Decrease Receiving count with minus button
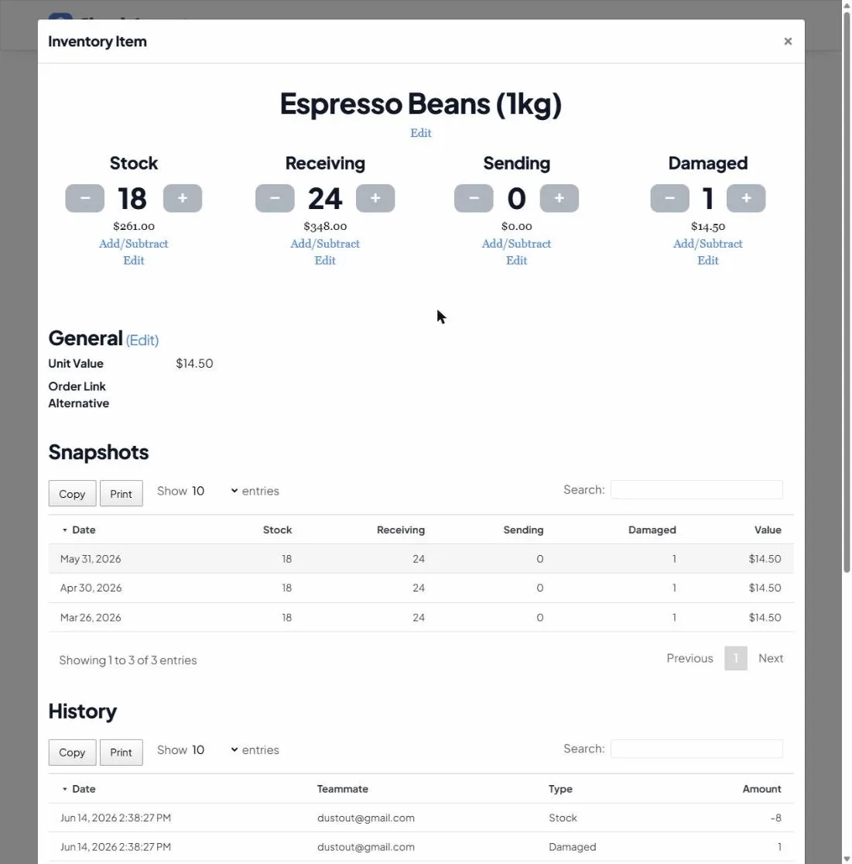Screen dimensions: 852x864 coord(275,198)
